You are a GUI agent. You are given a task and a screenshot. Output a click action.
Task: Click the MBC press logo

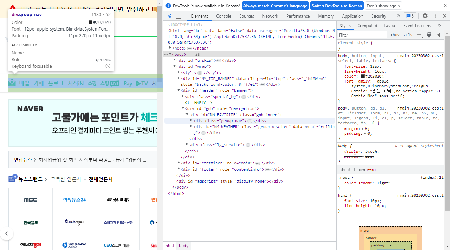31,200
